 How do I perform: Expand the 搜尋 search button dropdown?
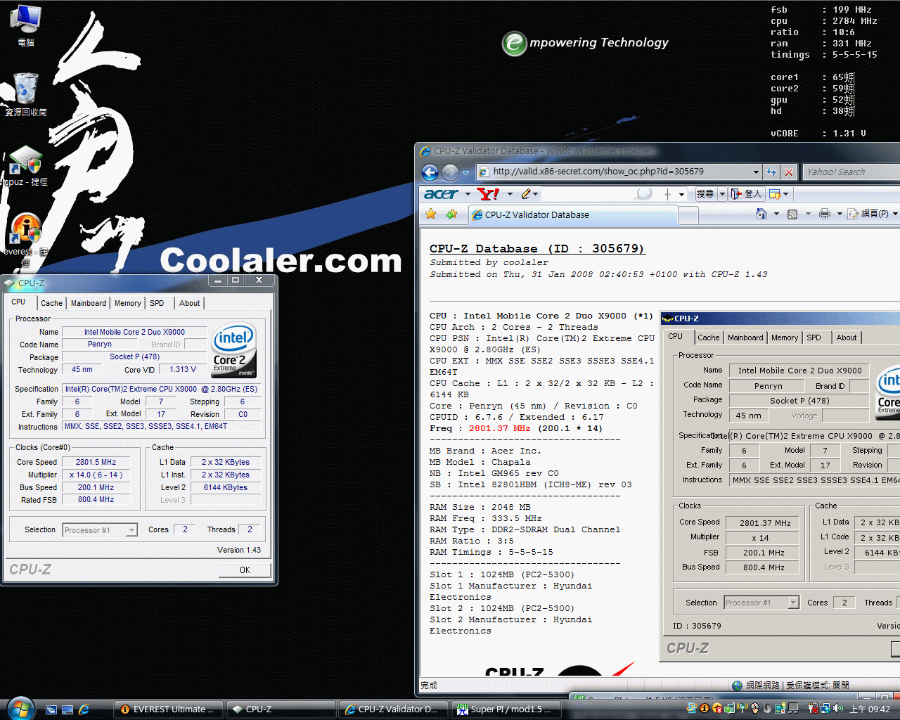tap(722, 194)
